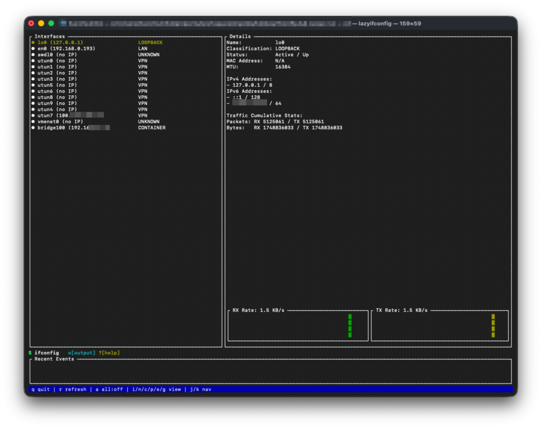Minimize the terminal with yellow button
Screen dimensions: 542x429
41,23
